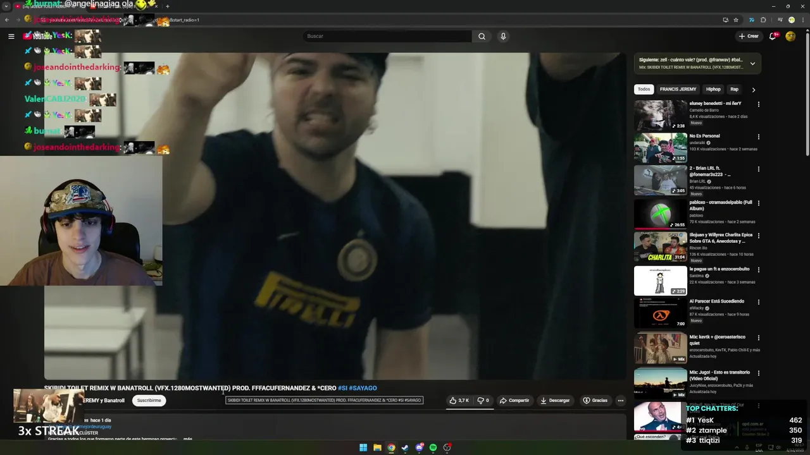Open the video more-actions ellipsis

[621, 400]
